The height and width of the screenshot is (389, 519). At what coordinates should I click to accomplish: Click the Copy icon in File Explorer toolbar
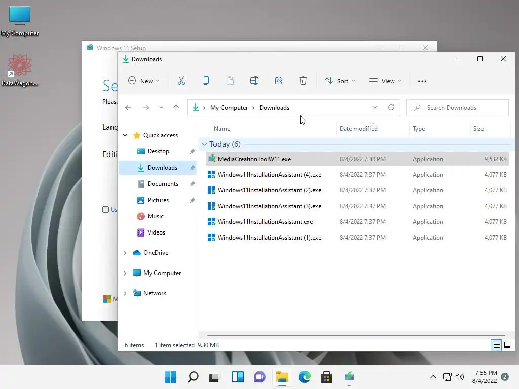[x=206, y=81]
